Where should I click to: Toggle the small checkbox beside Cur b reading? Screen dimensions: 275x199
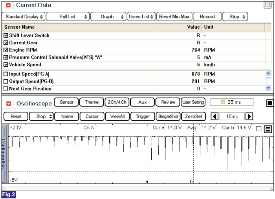click(258, 129)
